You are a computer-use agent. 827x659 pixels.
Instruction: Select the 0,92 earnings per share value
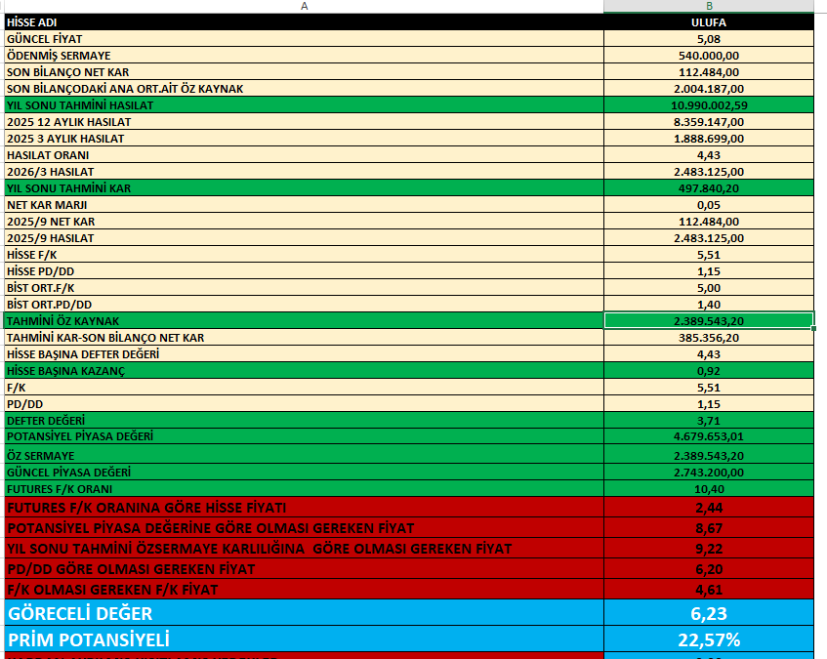click(x=709, y=371)
